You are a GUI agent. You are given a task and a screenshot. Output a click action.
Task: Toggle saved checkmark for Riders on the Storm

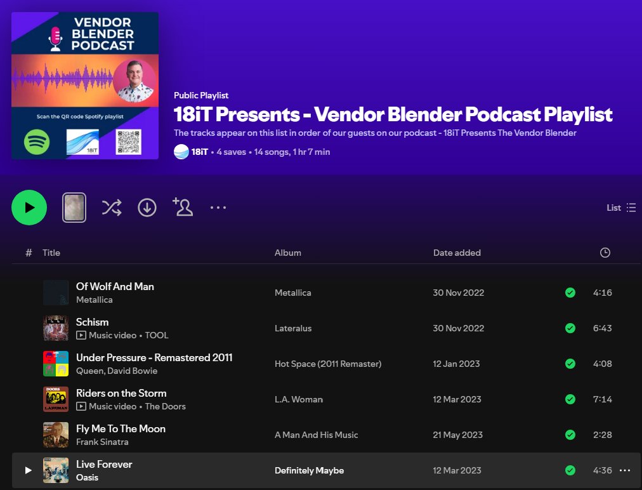coord(570,399)
